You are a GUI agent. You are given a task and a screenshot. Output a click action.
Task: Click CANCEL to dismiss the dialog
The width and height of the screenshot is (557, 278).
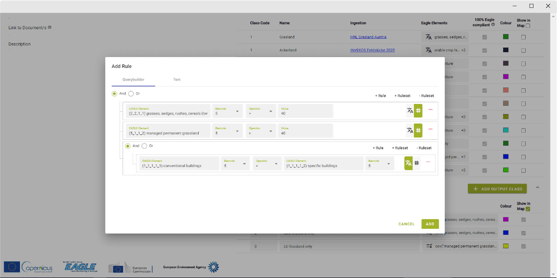click(406, 224)
